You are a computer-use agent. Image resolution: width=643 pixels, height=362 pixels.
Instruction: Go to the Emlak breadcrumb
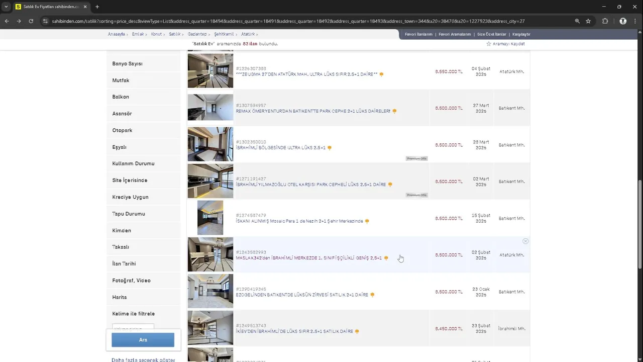pos(138,34)
